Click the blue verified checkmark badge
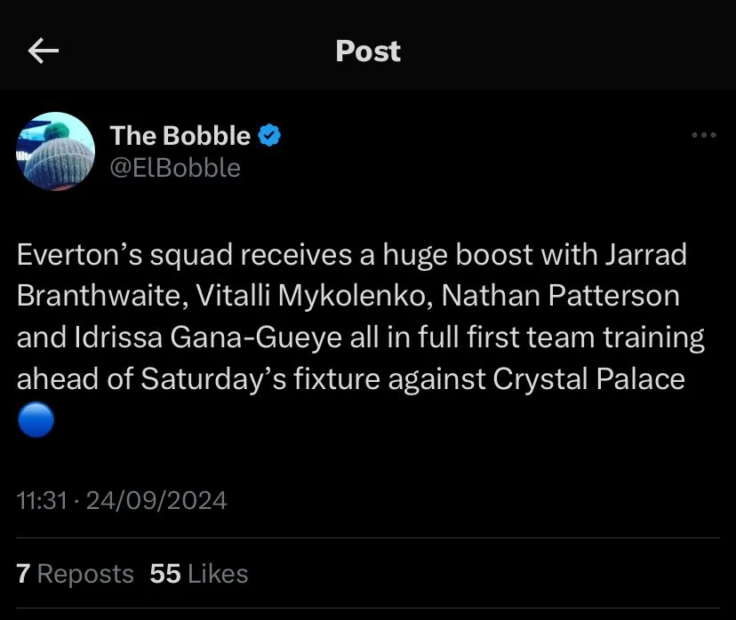Viewport: 736px width, 620px height. pos(270,136)
